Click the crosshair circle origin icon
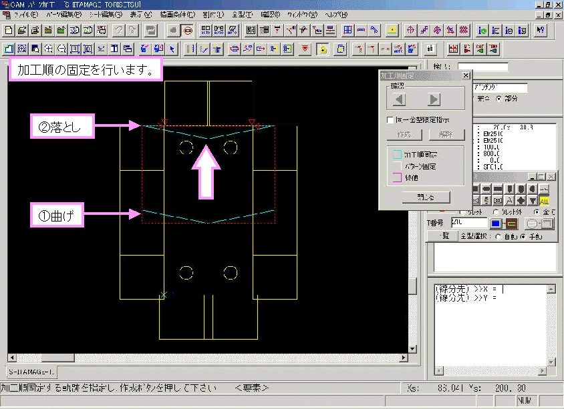This screenshot has width=564, height=409. 410,31
